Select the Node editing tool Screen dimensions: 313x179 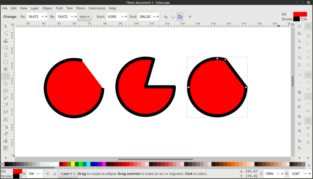5,33
